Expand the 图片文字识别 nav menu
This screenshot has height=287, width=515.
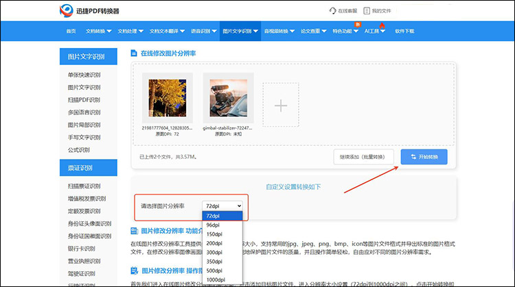[x=240, y=31]
